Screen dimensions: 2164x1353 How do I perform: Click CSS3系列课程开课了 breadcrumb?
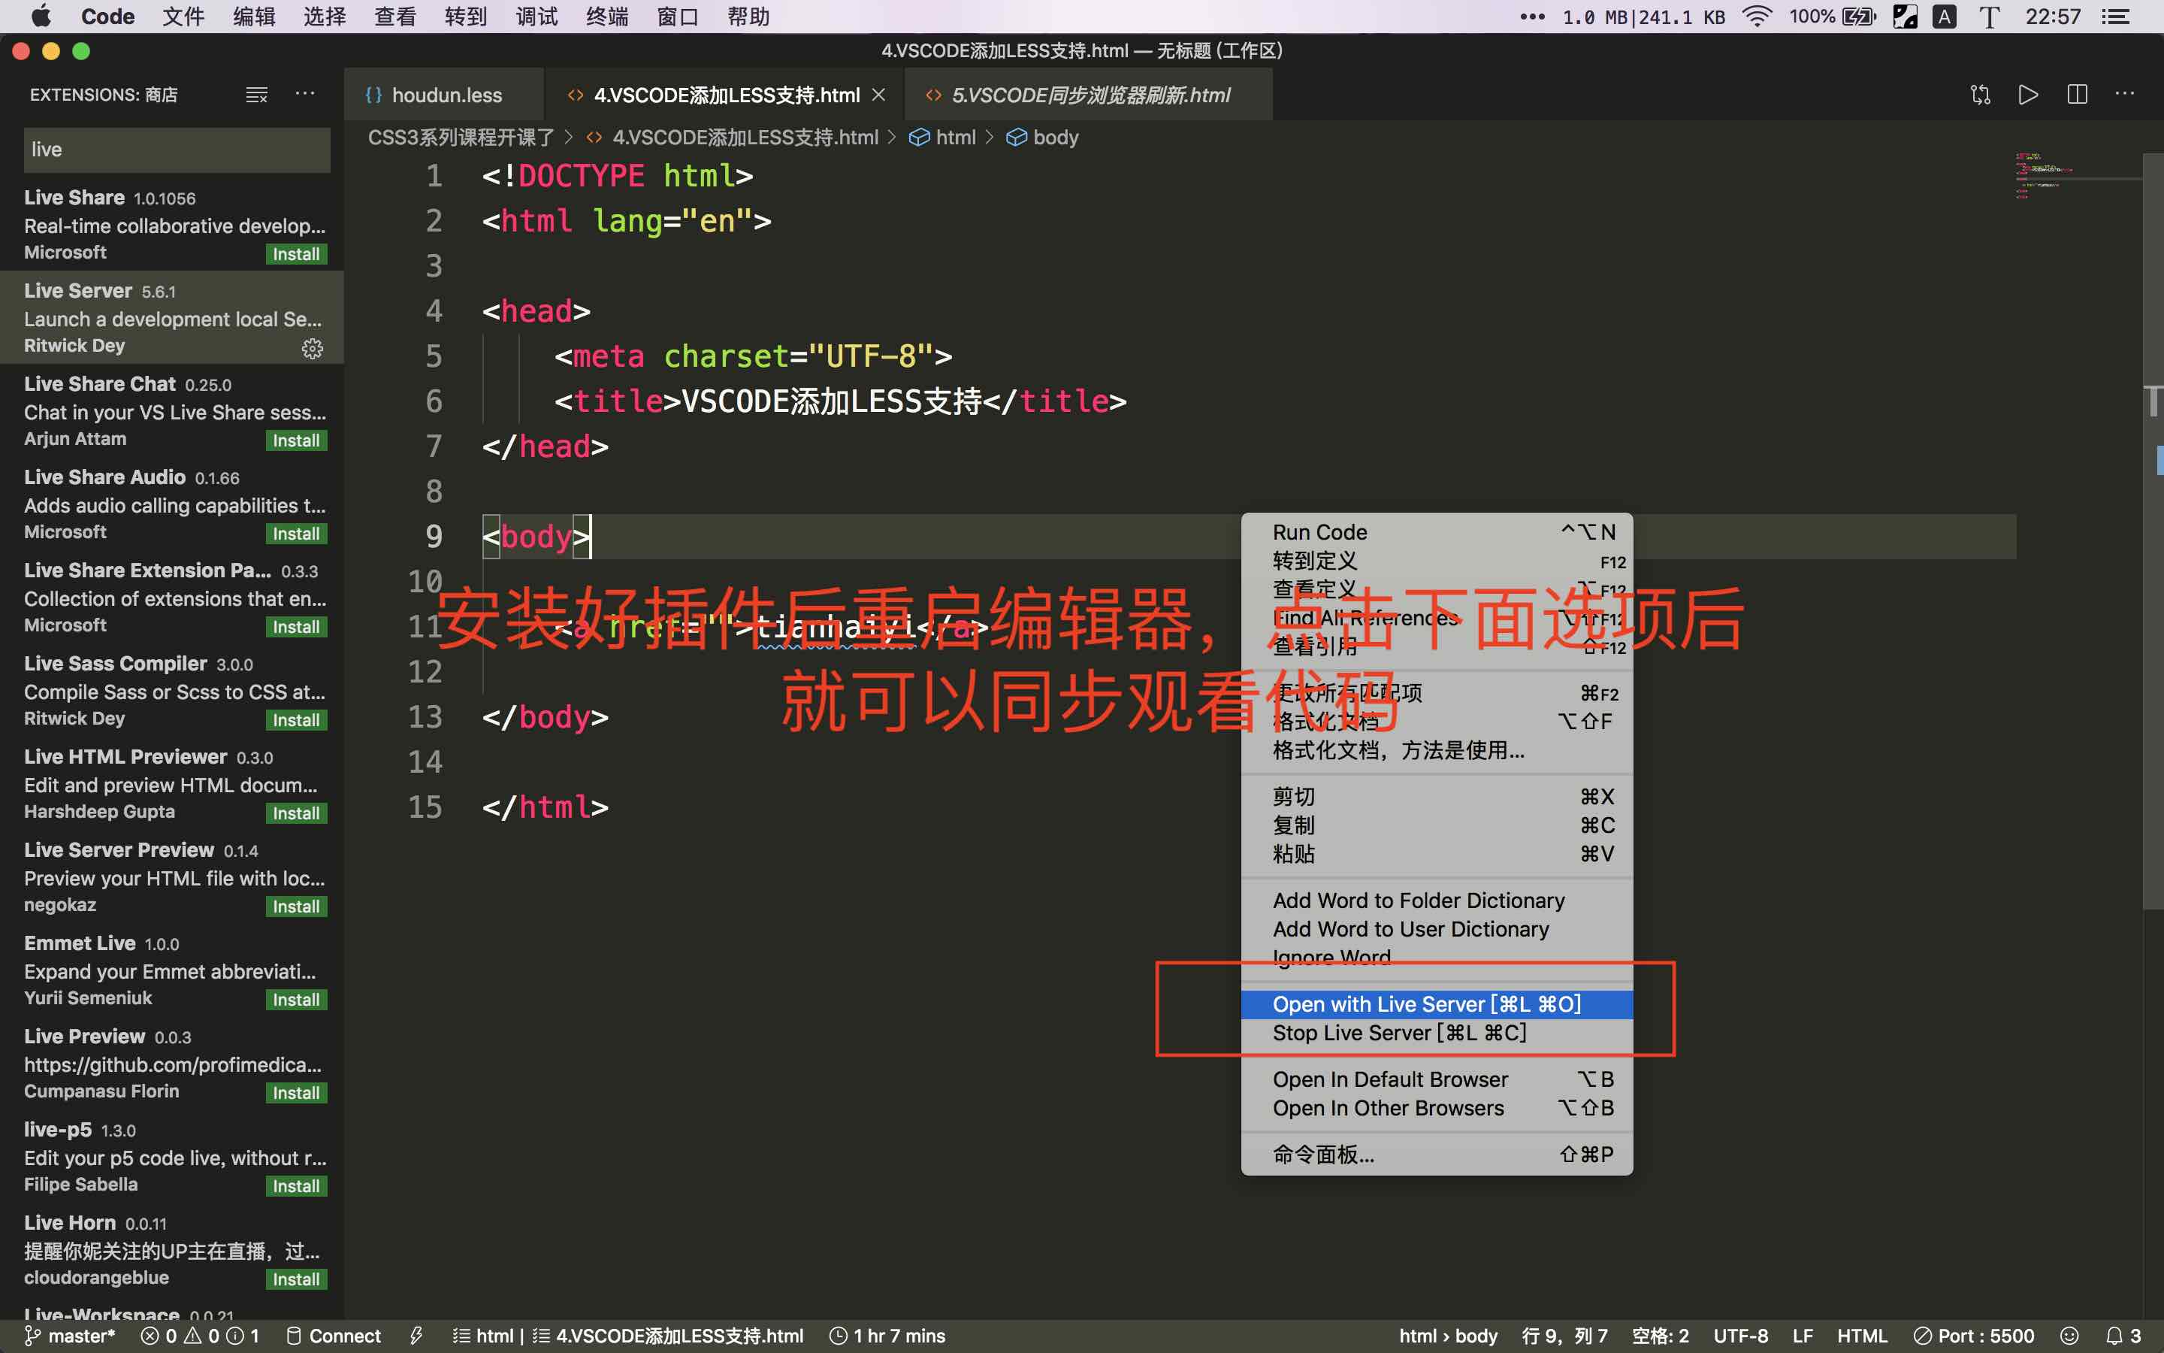click(461, 137)
